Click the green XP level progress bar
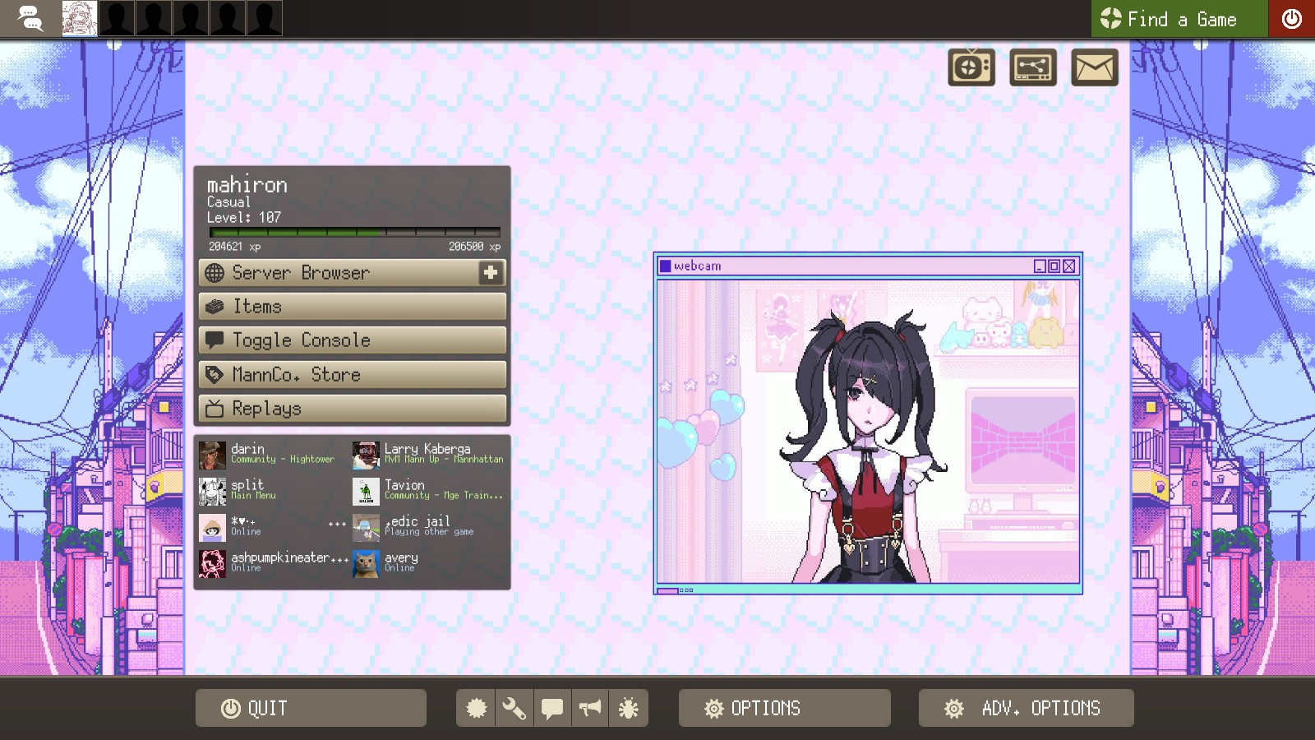 point(354,233)
